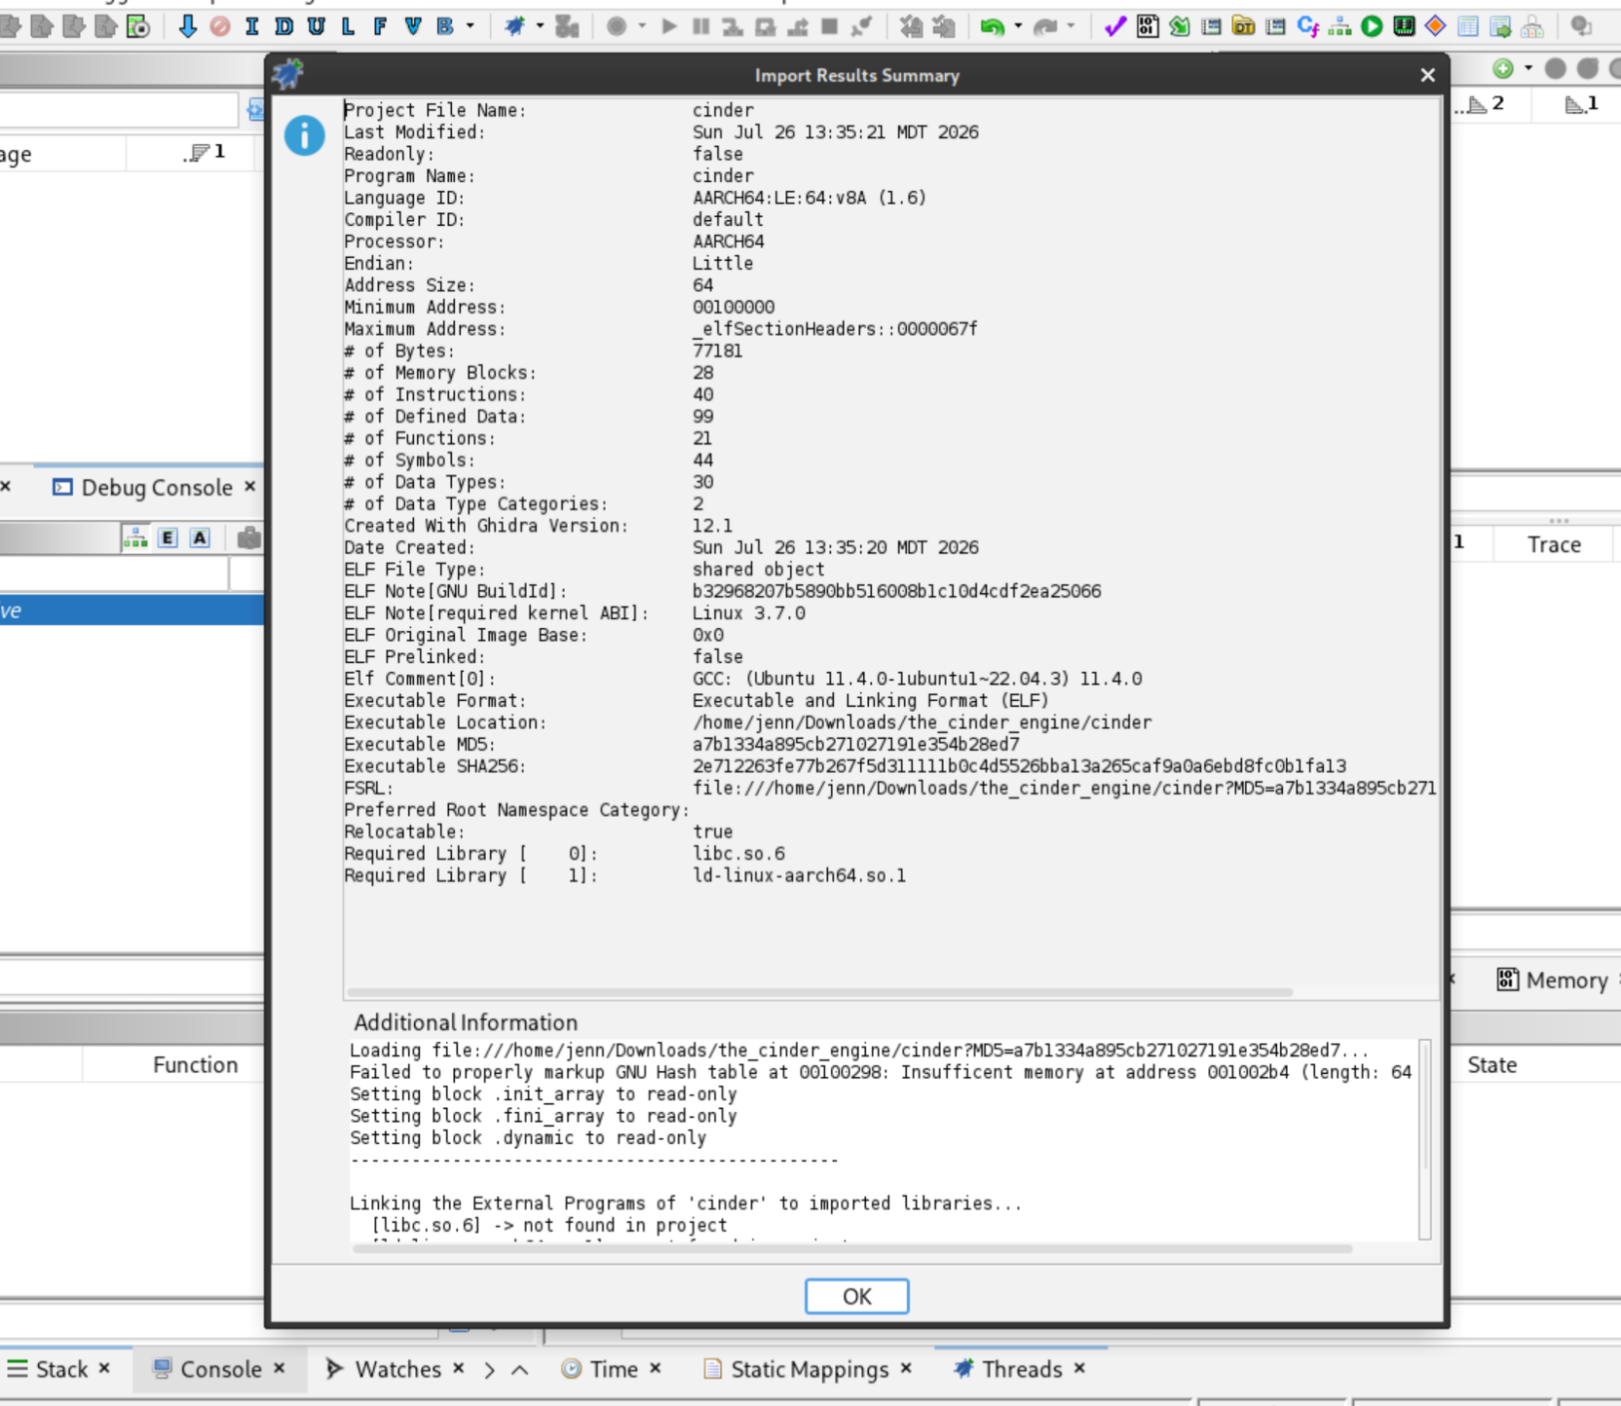Show more tabs with the right chevron
1621x1406 pixels.
(489, 1370)
